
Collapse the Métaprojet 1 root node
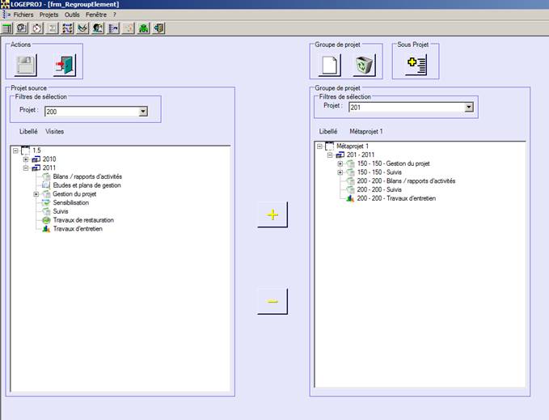[x=319, y=146]
